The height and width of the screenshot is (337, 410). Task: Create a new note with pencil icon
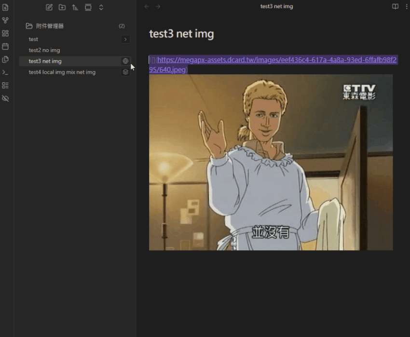[x=49, y=7]
